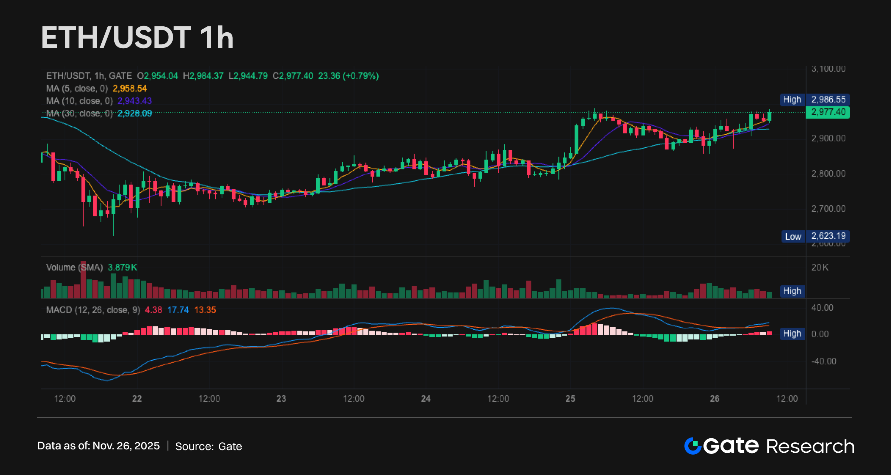Click the MA (5, close, 0) legend
This screenshot has width=891, height=475.
click(77, 89)
